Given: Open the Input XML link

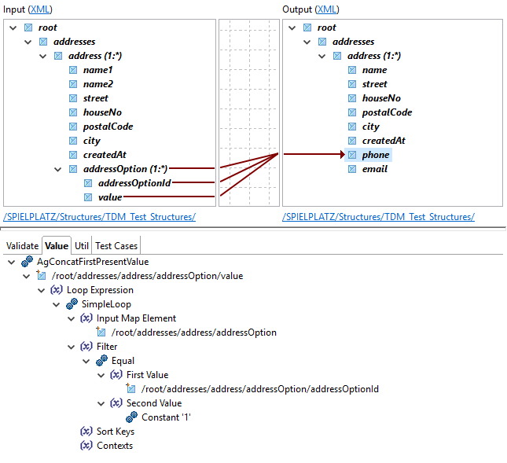Looking at the screenshot, I should click(41, 9).
